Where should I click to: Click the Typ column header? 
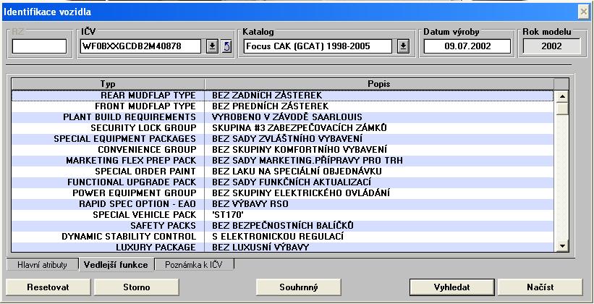pyautogui.click(x=107, y=84)
